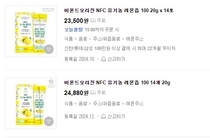Select 주스/과즙음료 in second product breadcrumb
This screenshot has width=210, height=138.
pyautogui.click(x=106, y=103)
